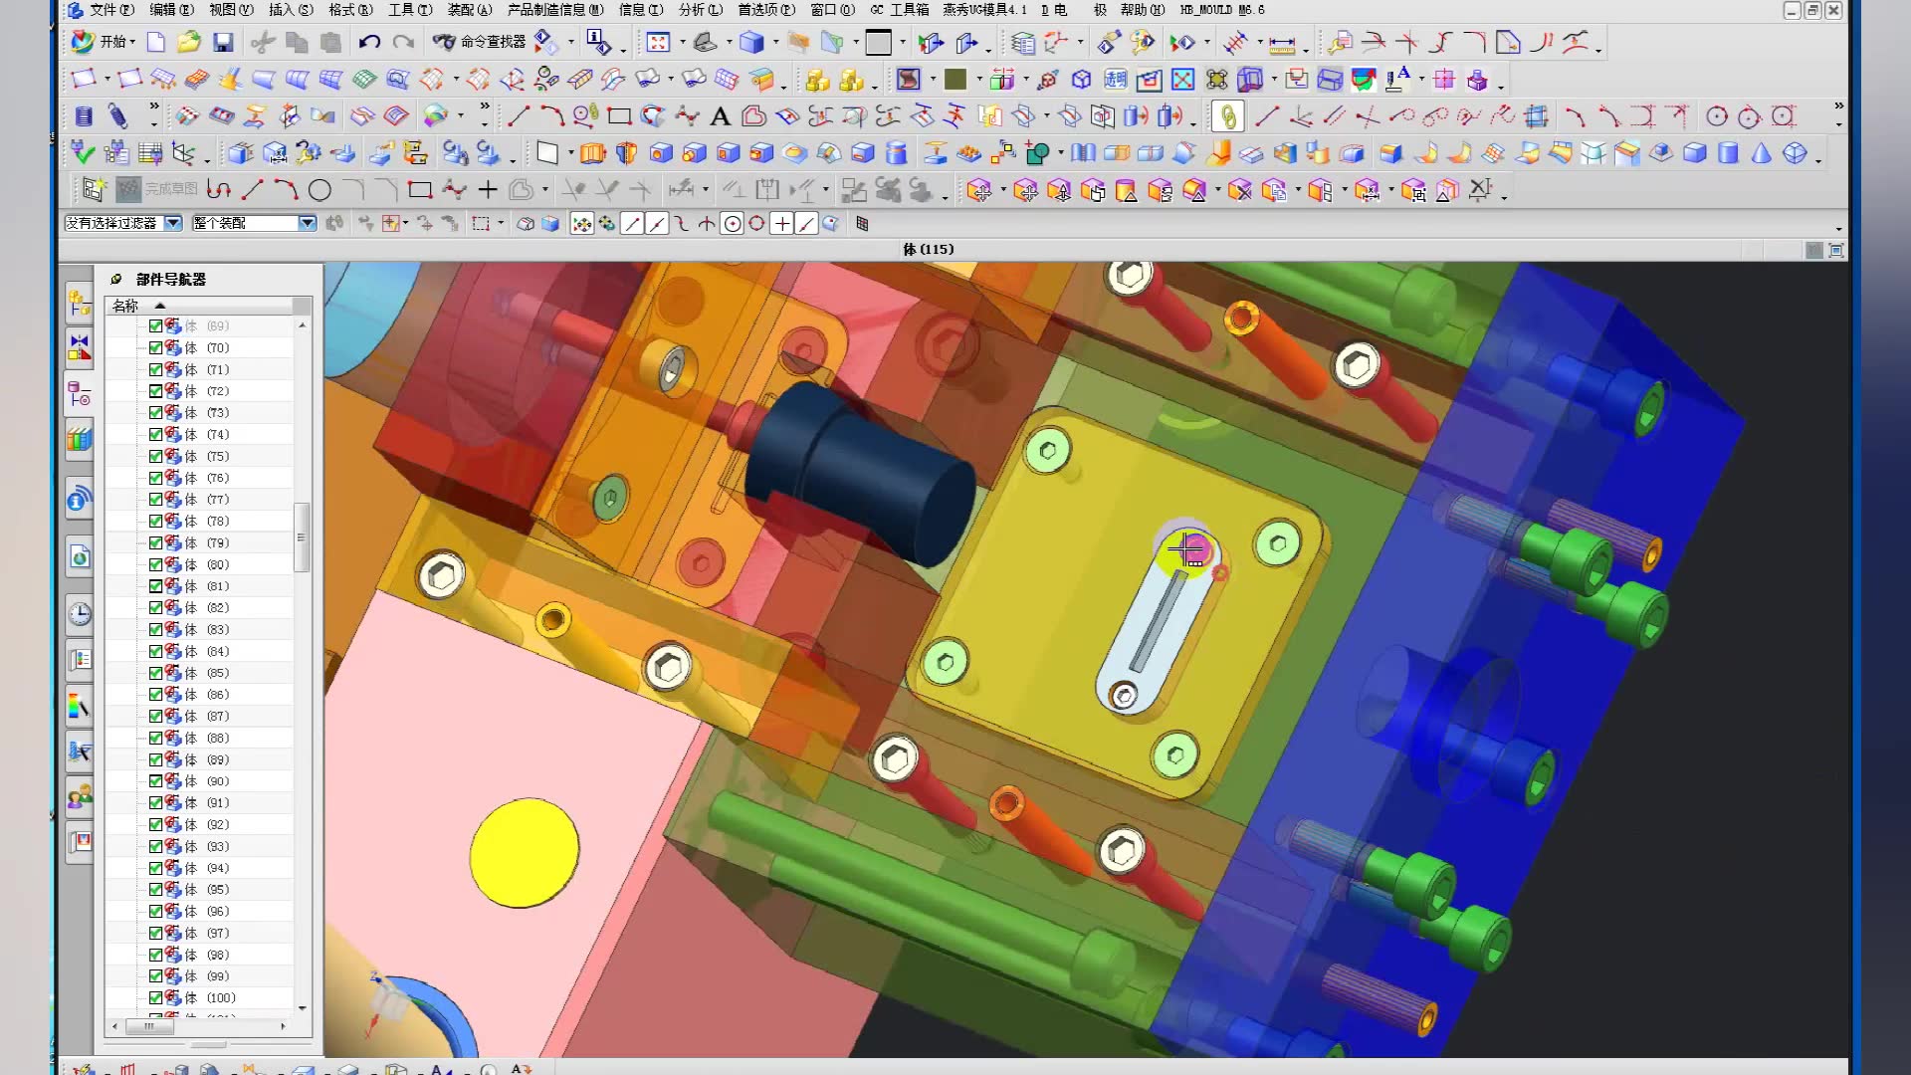
Task: Select the Text 'A' curve tool
Action: pyautogui.click(x=720, y=117)
